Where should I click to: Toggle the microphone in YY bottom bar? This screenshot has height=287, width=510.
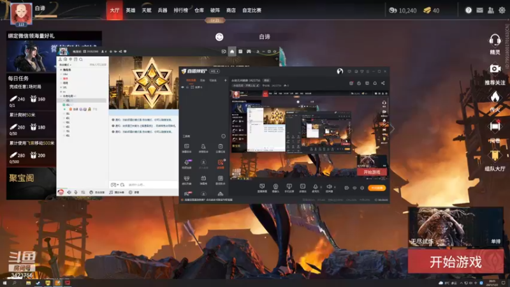(76, 193)
